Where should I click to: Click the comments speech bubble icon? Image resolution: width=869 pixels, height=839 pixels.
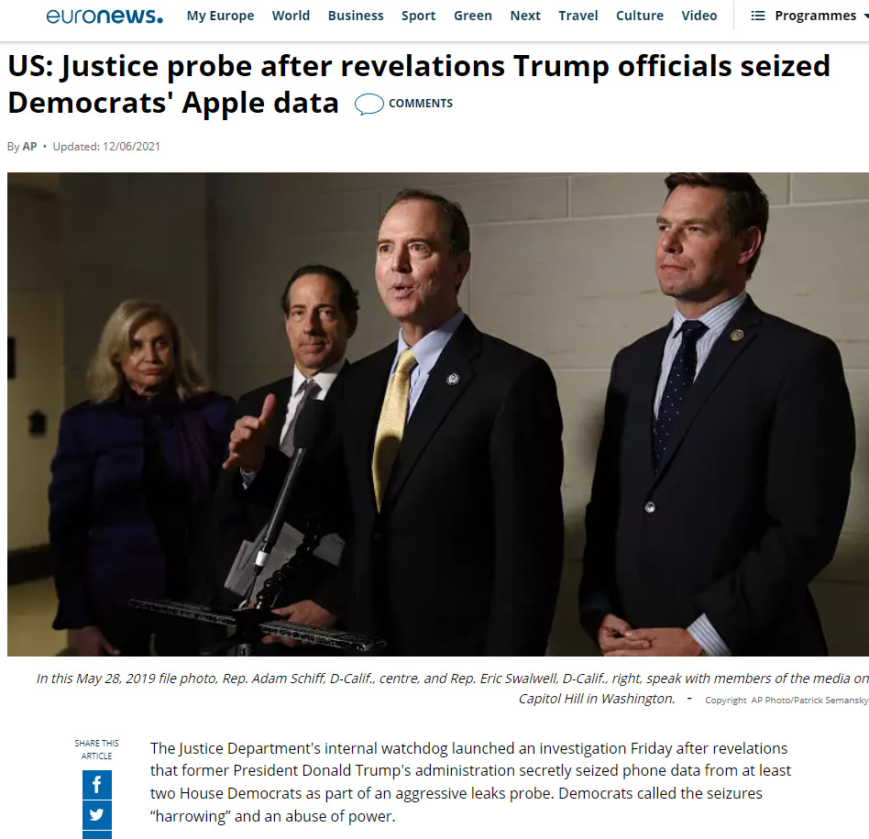click(369, 104)
